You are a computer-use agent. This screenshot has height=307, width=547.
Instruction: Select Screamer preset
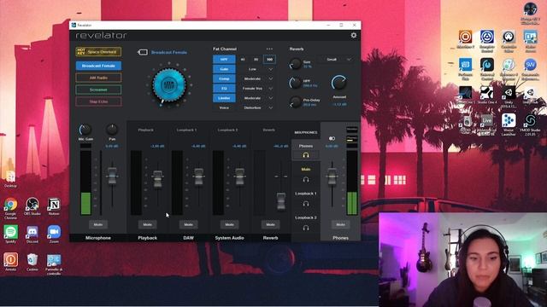(98, 90)
